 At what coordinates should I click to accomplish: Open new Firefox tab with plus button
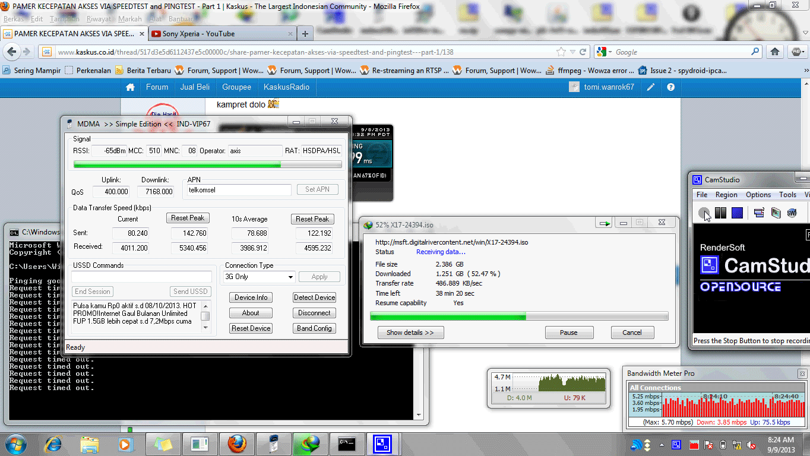coord(305,34)
